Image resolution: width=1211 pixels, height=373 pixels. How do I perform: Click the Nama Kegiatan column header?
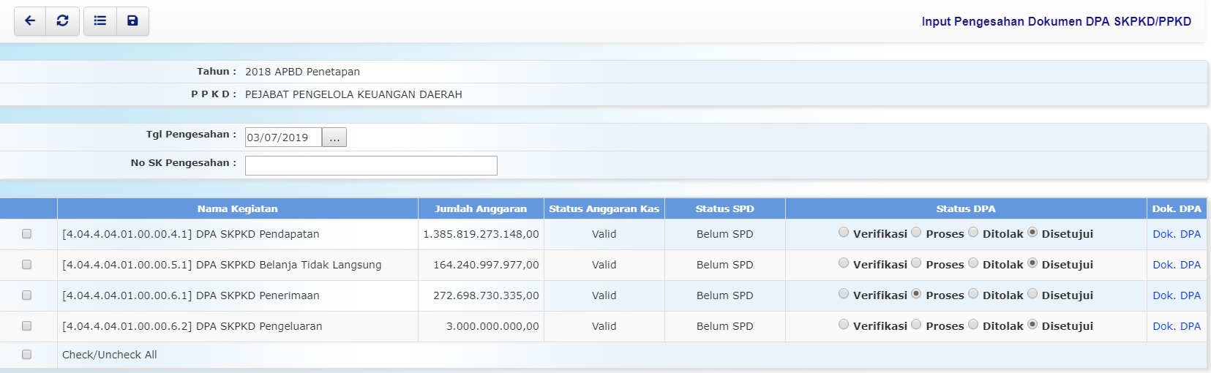[x=237, y=208]
